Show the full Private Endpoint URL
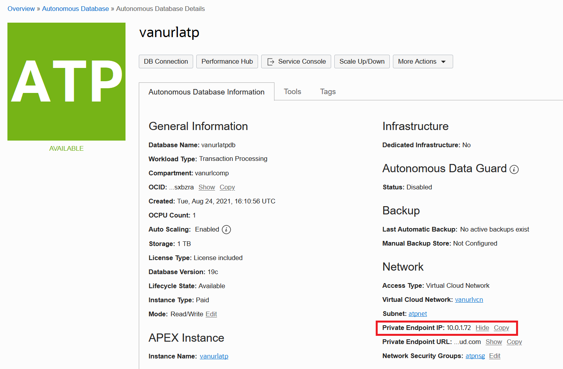Image resolution: width=563 pixels, height=369 pixels. click(494, 342)
